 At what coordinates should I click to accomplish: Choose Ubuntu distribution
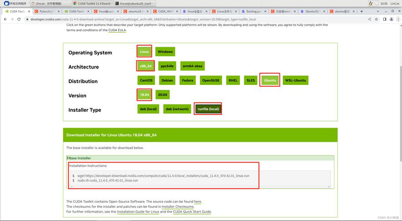tap(270, 80)
